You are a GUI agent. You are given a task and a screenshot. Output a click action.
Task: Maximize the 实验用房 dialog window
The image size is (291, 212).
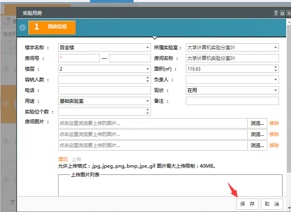click(x=282, y=13)
